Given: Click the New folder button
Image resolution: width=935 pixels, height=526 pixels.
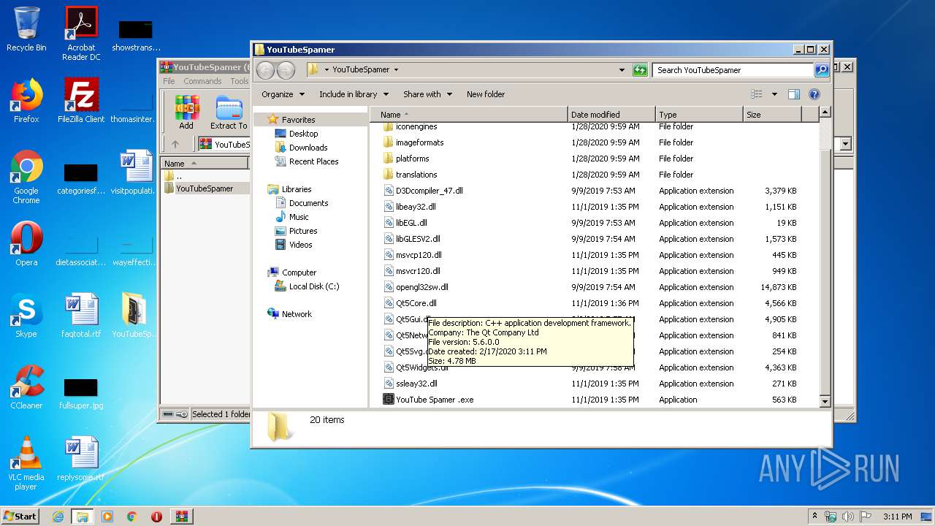Looking at the screenshot, I should pyautogui.click(x=486, y=94).
